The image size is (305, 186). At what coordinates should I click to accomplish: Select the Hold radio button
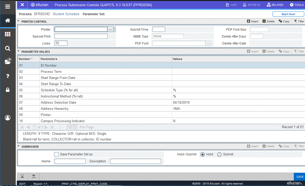tap(202, 154)
